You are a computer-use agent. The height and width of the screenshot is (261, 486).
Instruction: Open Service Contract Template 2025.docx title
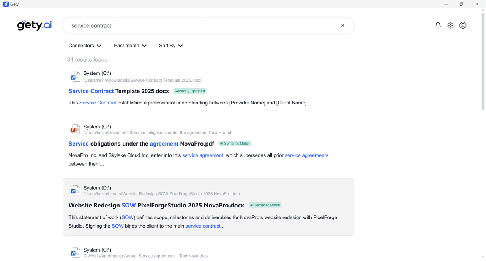click(118, 91)
